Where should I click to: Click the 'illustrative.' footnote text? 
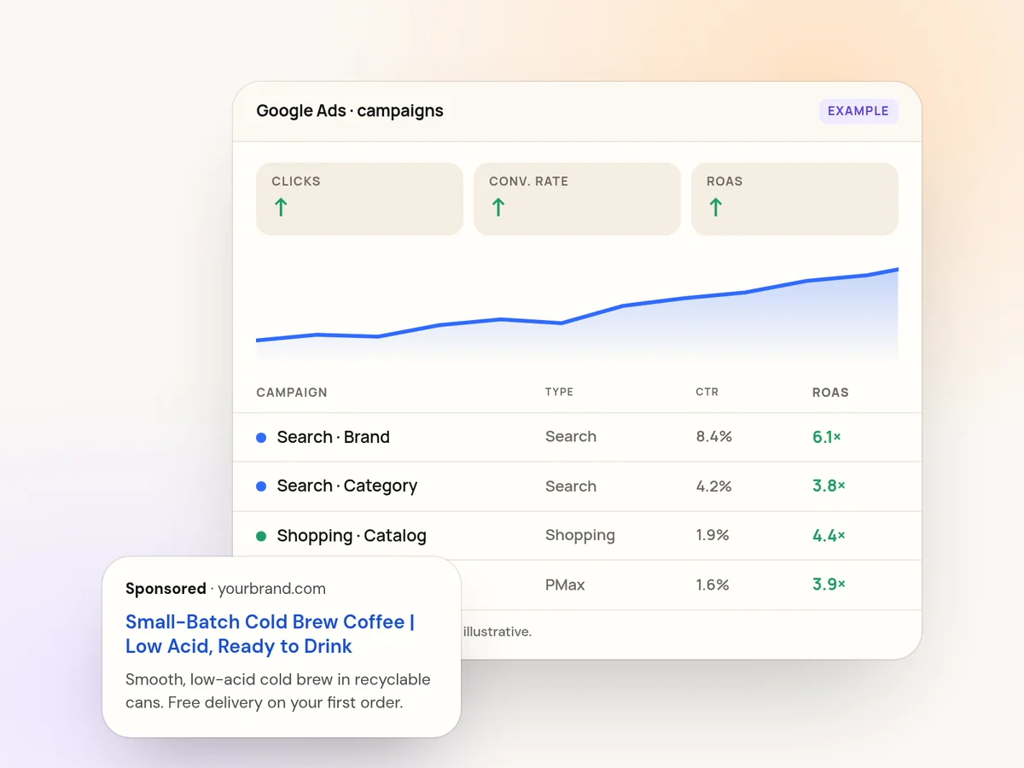pyautogui.click(x=497, y=632)
